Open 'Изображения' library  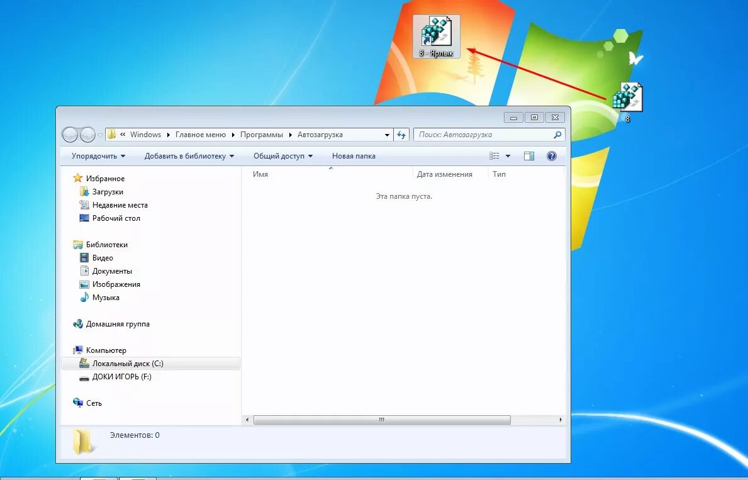116,284
